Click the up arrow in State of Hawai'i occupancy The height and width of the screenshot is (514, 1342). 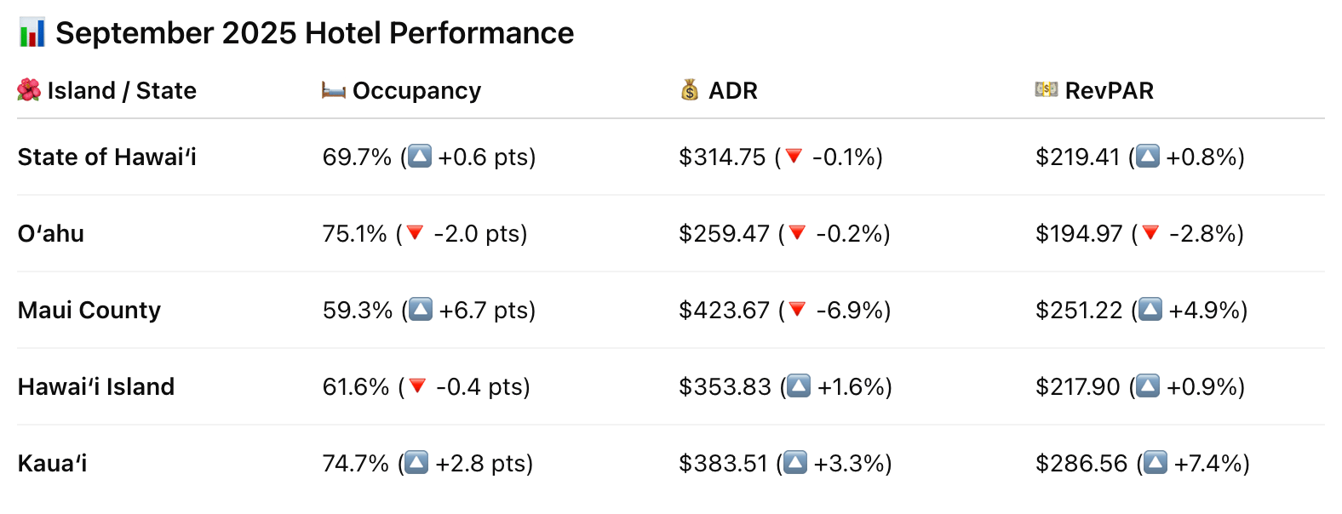(x=420, y=157)
